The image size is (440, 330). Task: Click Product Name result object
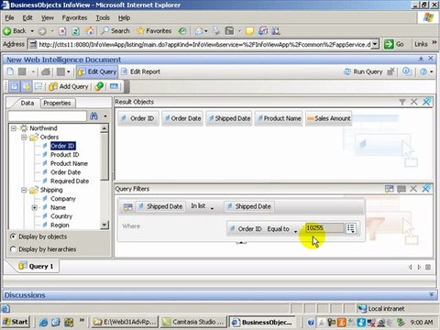click(279, 118)
